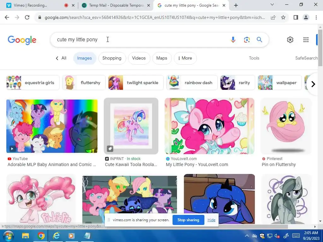
Task: Click the browser back arrow
Action: pyautogui.click(x=7, y=18)
